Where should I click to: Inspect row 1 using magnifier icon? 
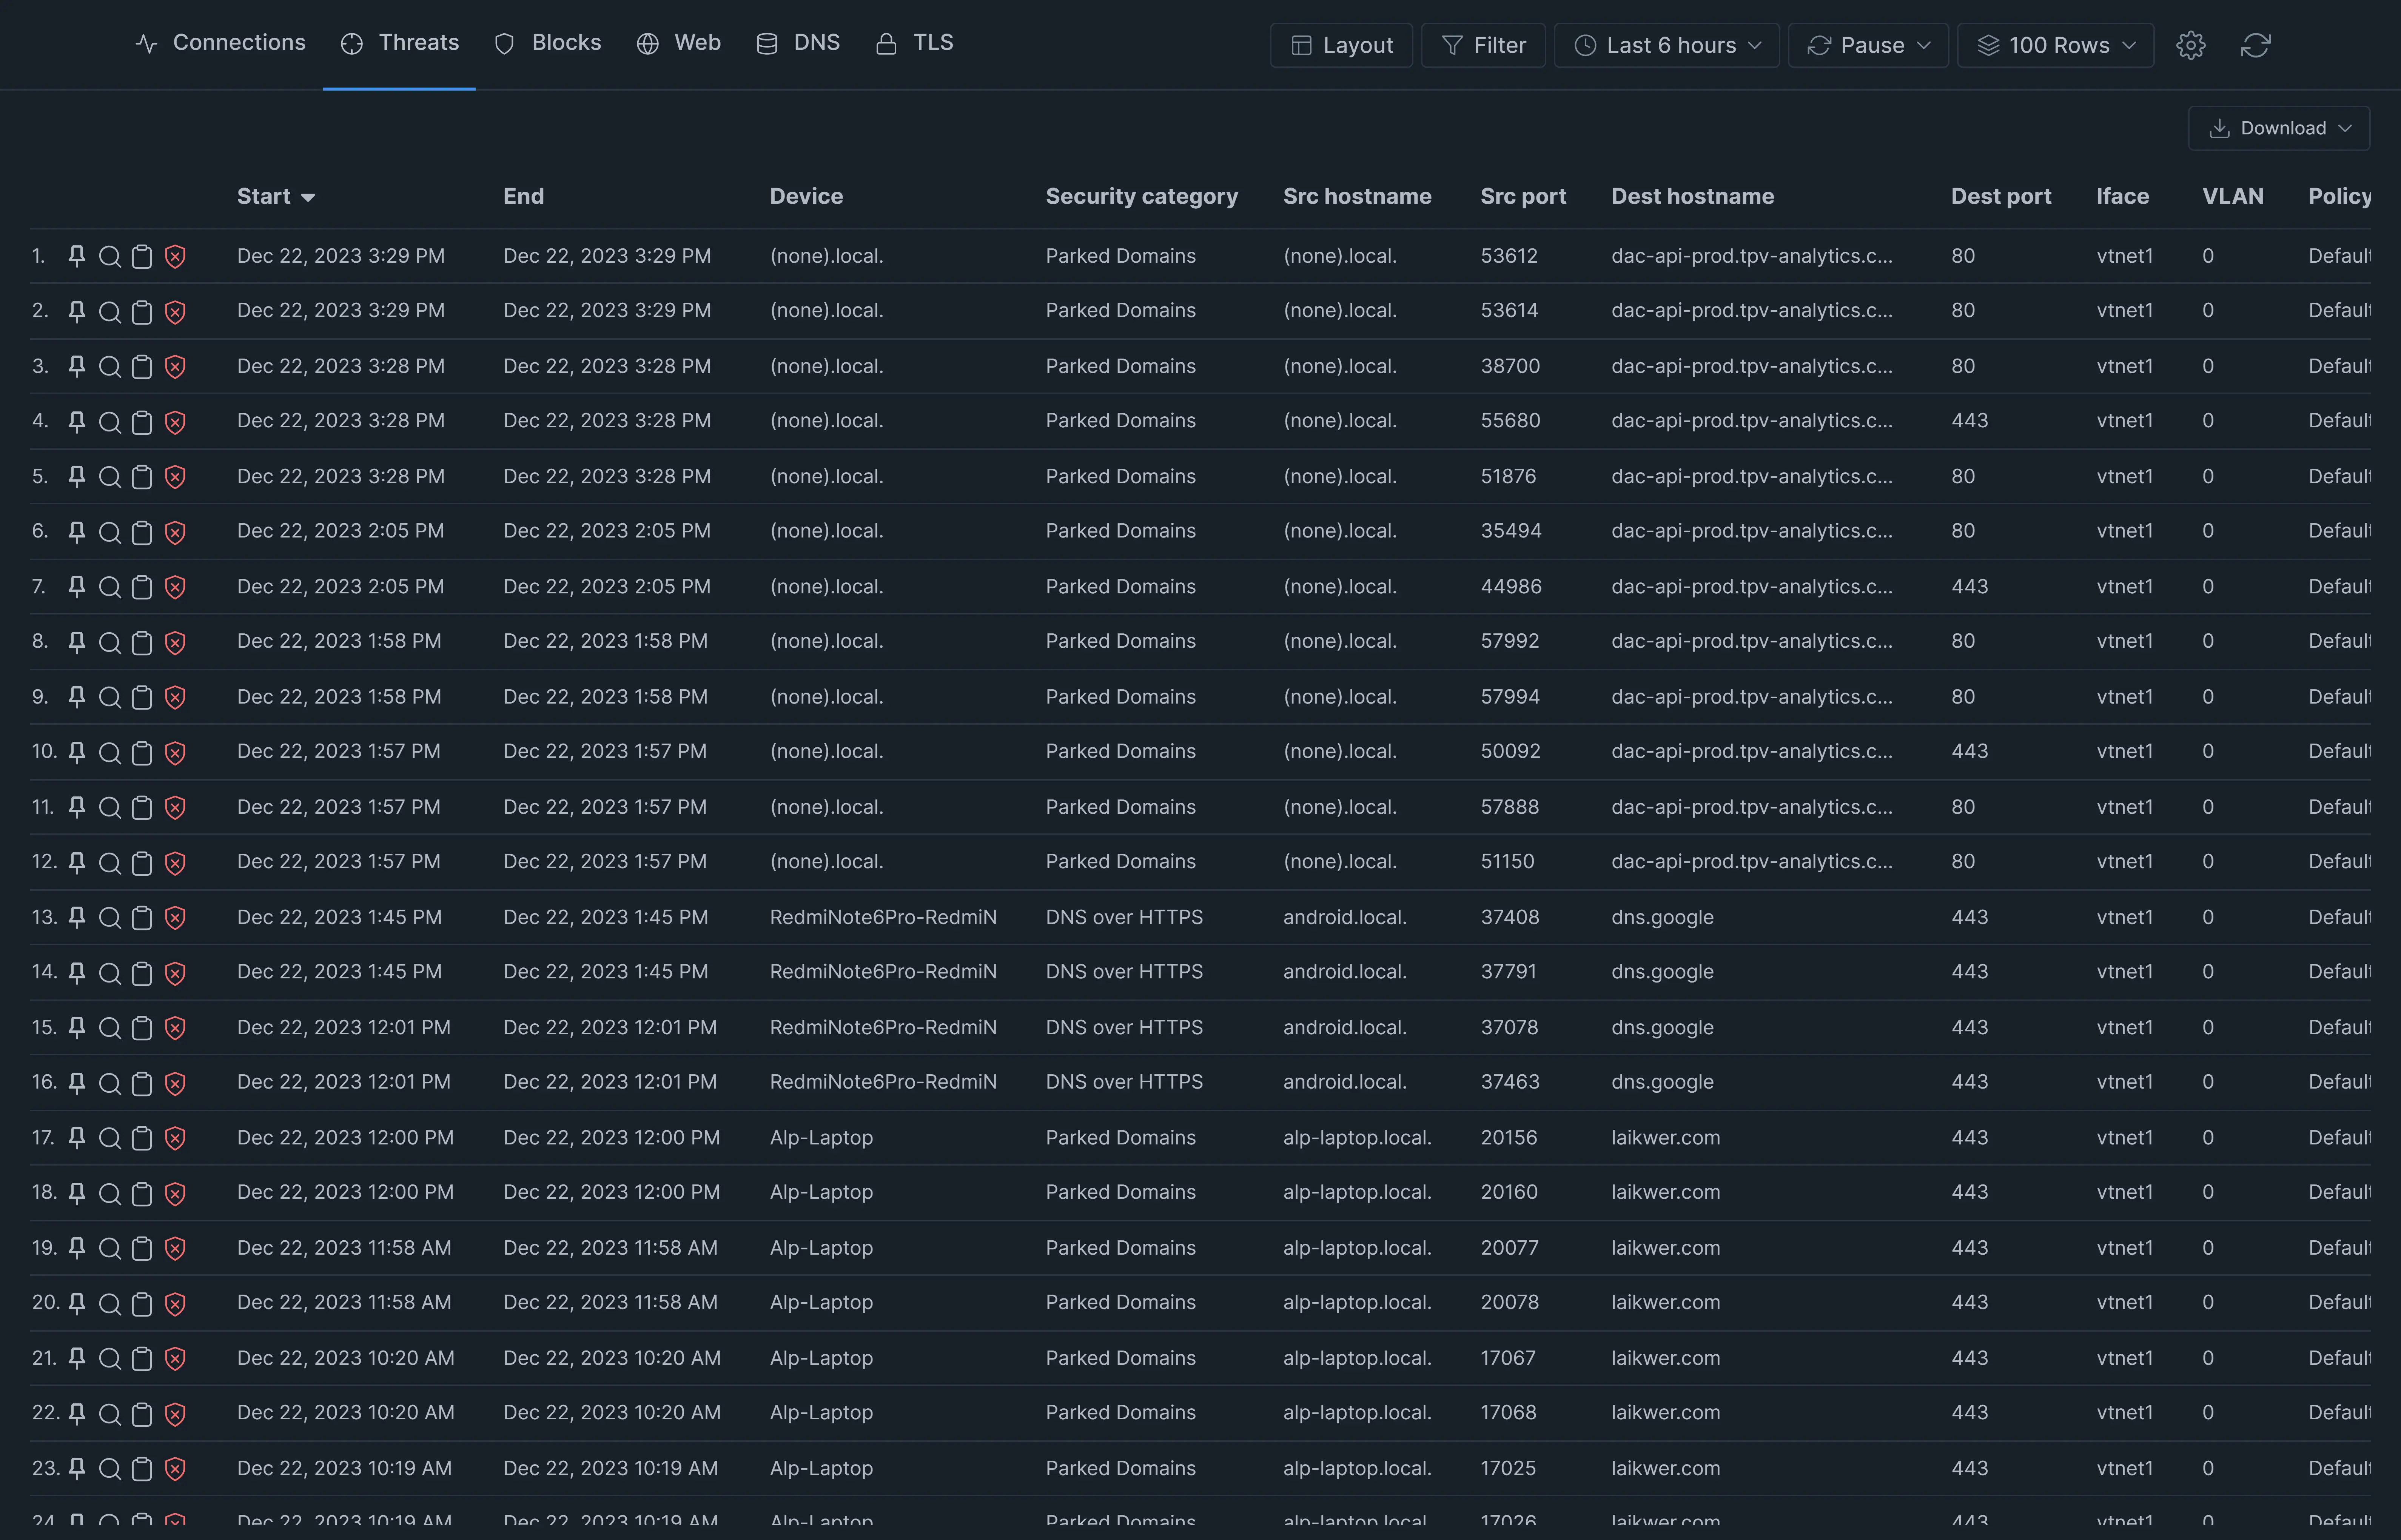110,257
